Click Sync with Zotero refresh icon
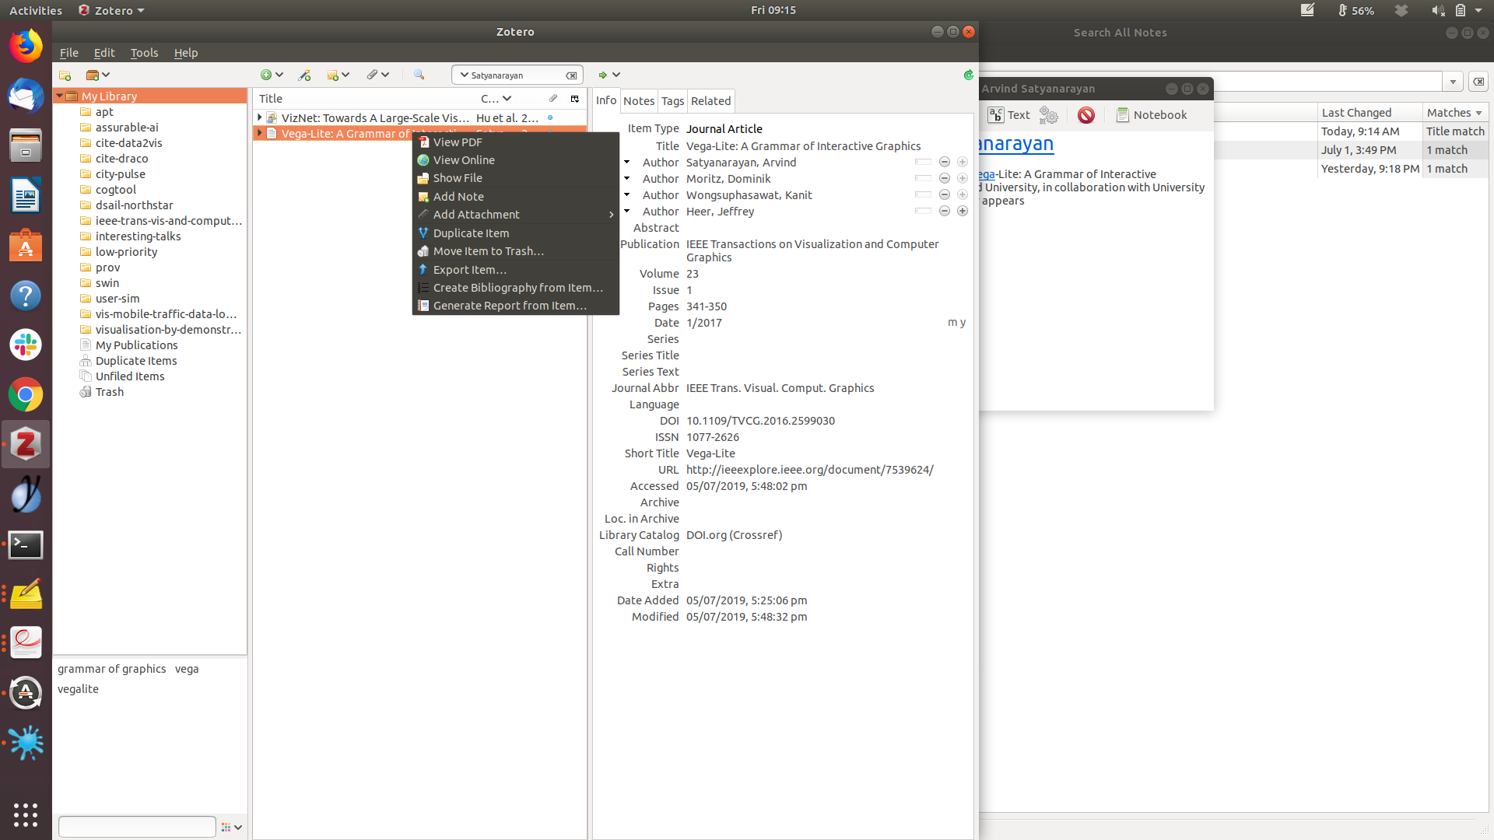 [968, 75]
